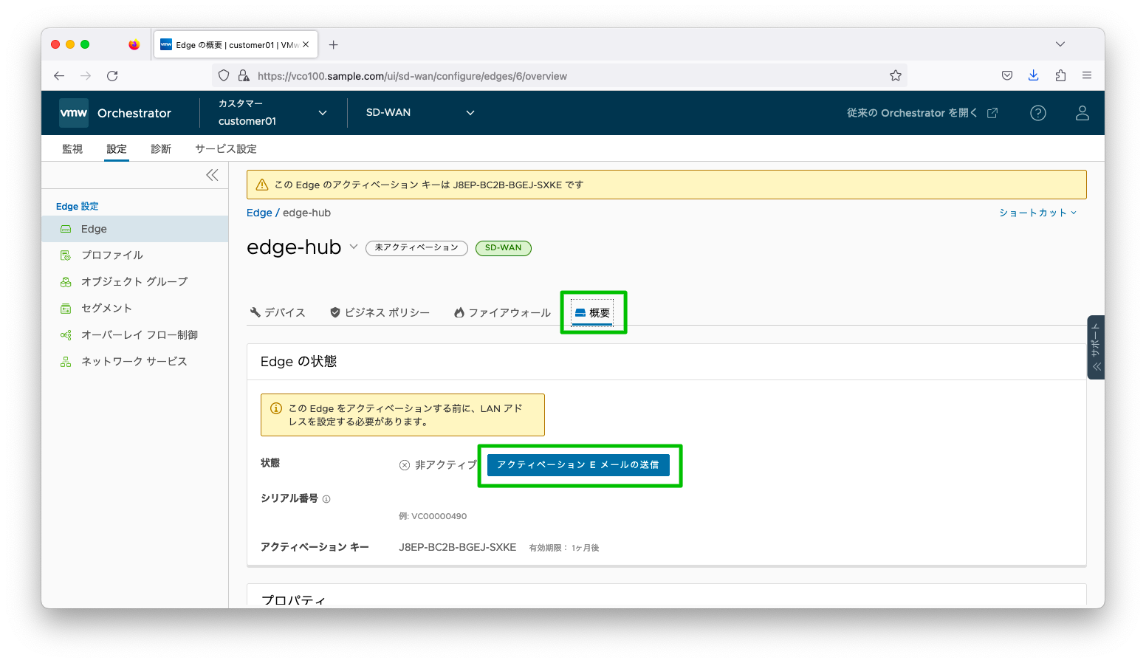Open Firefox extensions puzzle icon
Image resolution: width=1146 pixels, height=663 pixels.
coord(1060,75)
